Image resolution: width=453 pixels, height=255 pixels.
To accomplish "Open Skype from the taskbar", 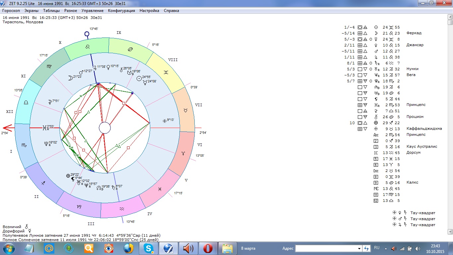I will tap(148, 248).
